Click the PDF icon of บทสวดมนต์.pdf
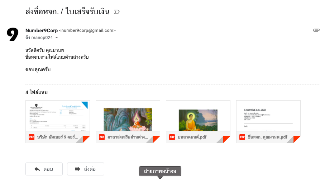The width and height of the screenshot is (320, 179). pyautogui.click(x=172, y=137)
